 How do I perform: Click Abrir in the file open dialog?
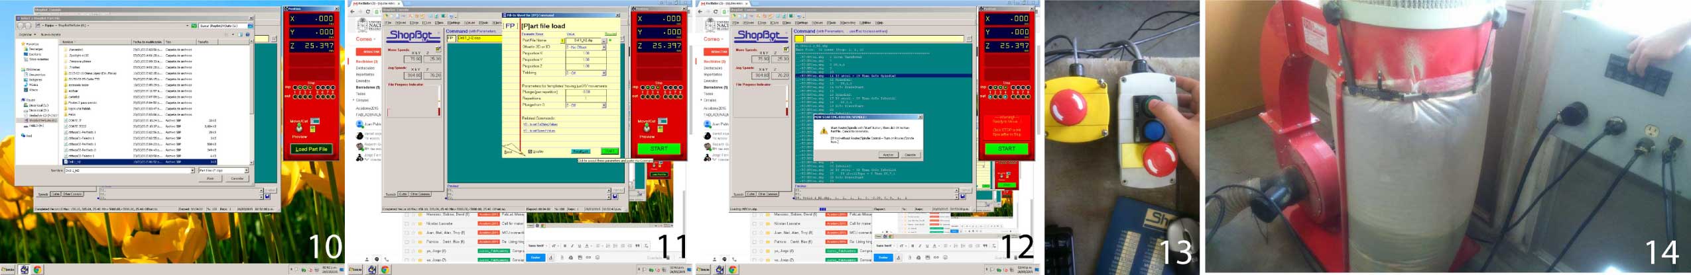click(210, 178)
